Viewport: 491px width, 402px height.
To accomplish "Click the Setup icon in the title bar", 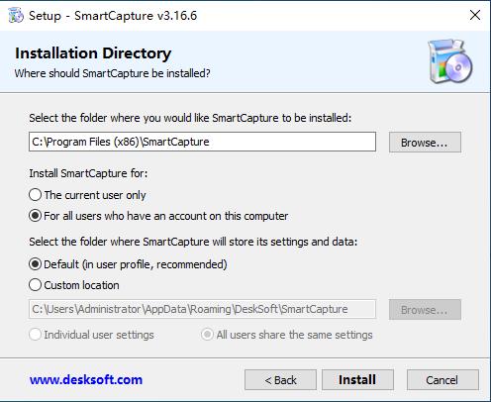I will [x=16, y=16].
